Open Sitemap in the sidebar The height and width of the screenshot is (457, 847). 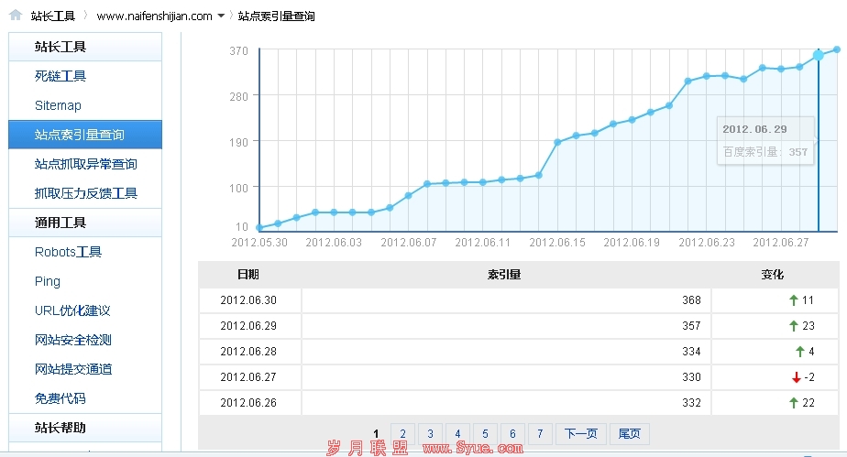point(58,105)
